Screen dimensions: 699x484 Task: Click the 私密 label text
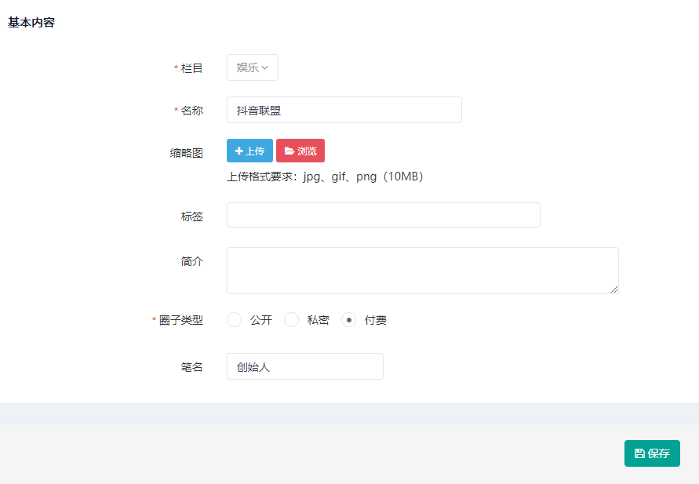pos(318,320)
